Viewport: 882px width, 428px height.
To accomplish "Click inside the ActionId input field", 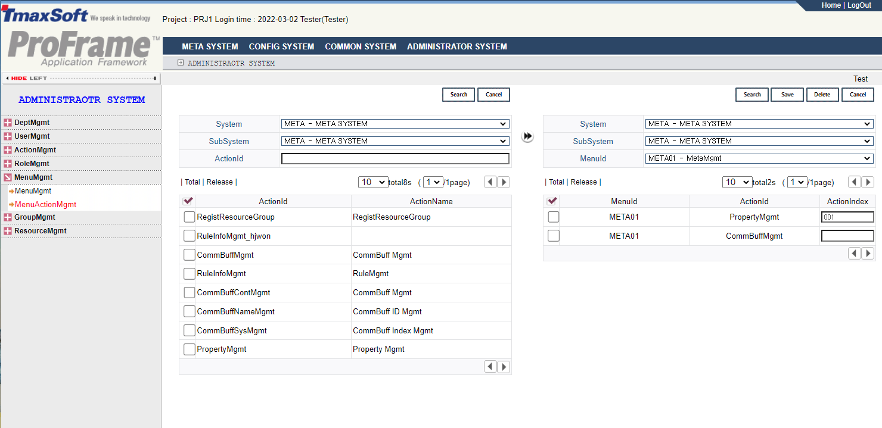I will coord(395,158).
